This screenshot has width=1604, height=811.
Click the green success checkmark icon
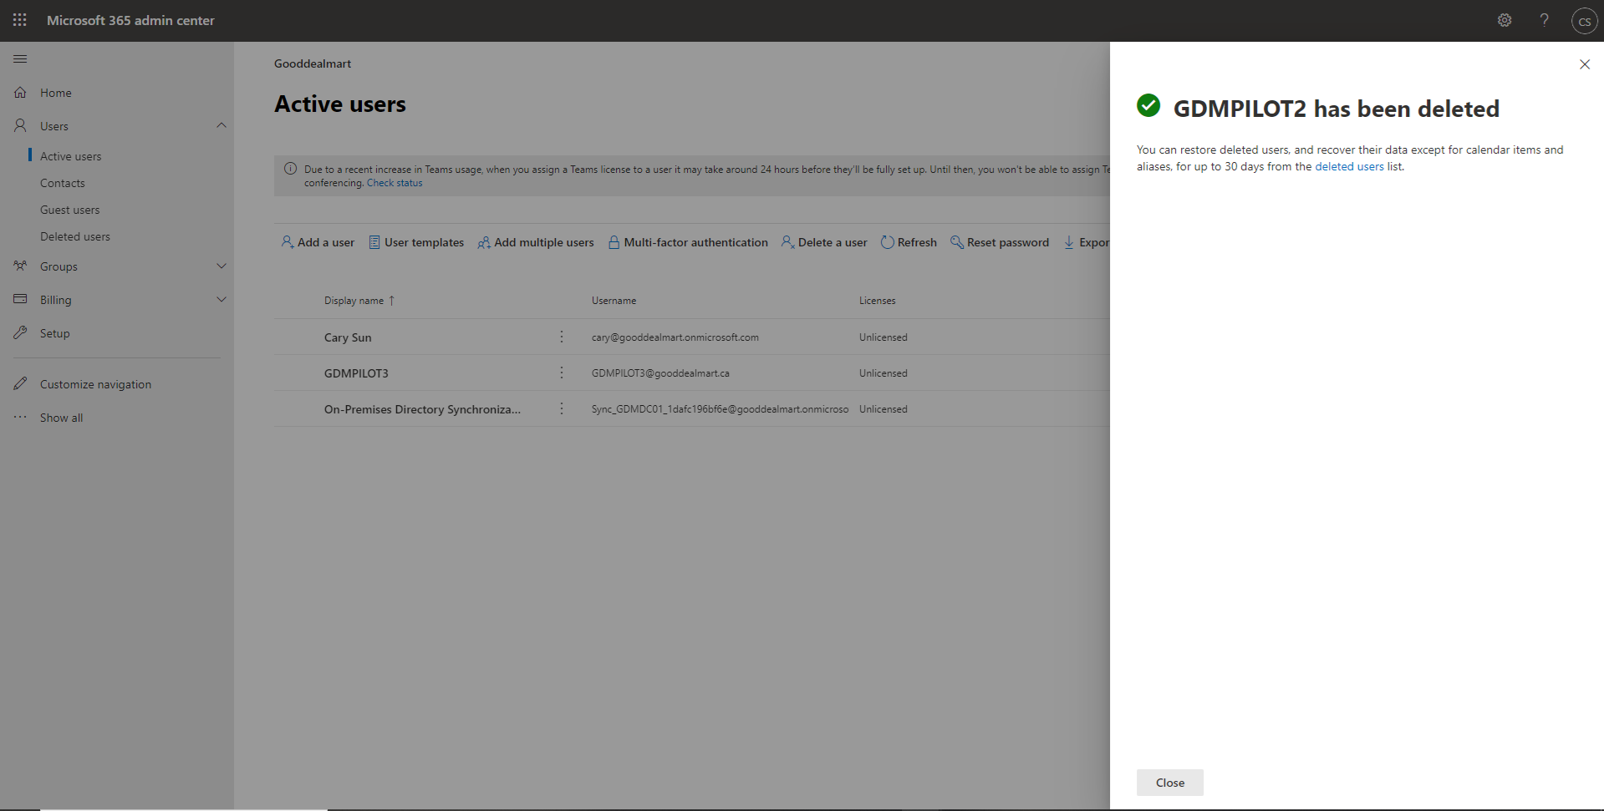pos(1148,105)
